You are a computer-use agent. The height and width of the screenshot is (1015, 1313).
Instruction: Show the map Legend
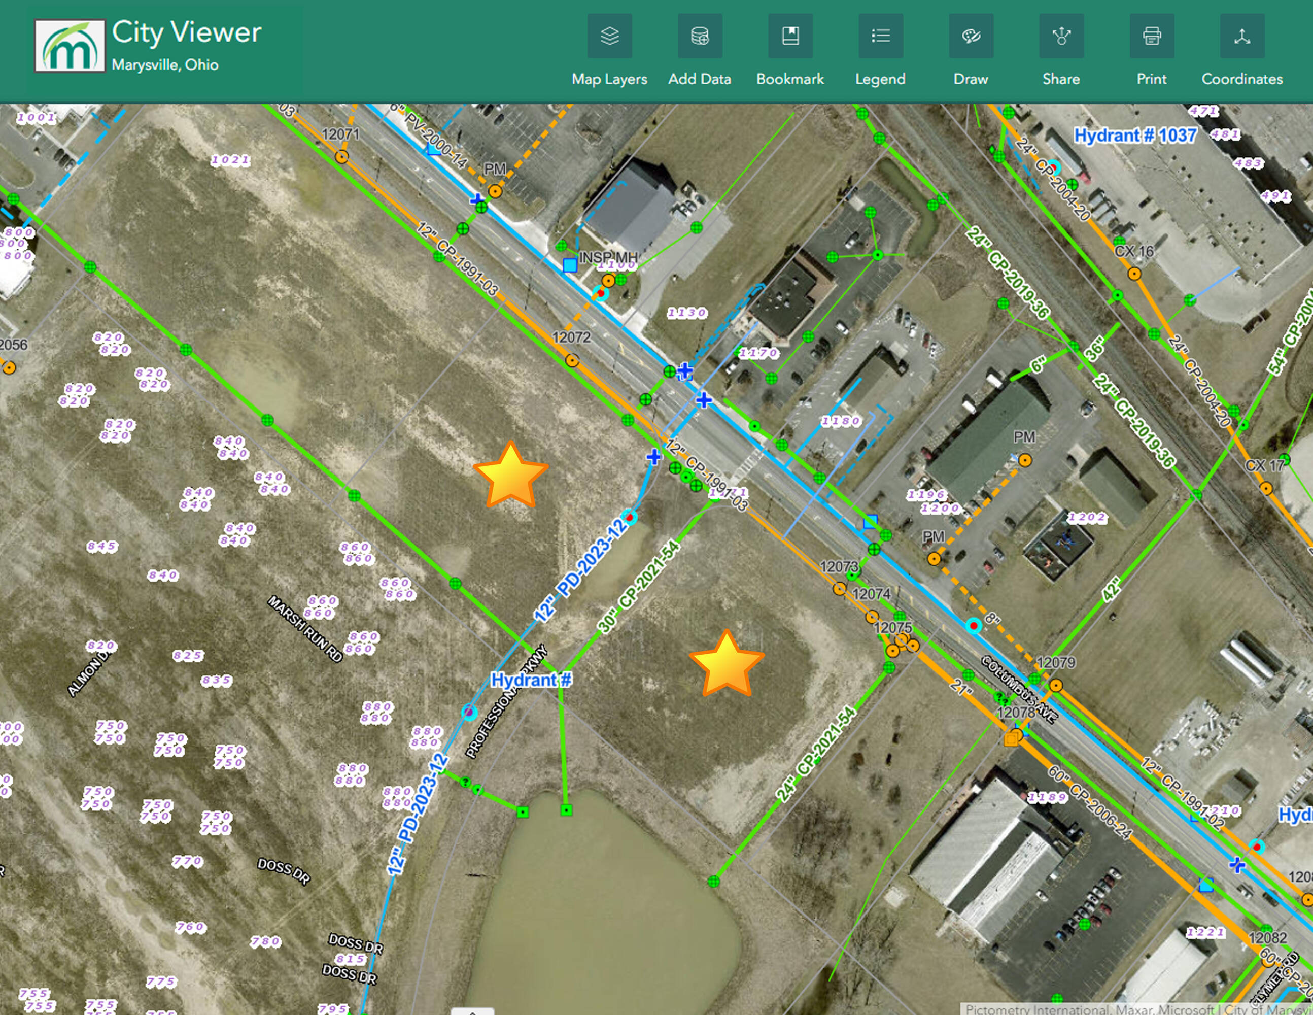pyautogui.click(x=880, y=36)
